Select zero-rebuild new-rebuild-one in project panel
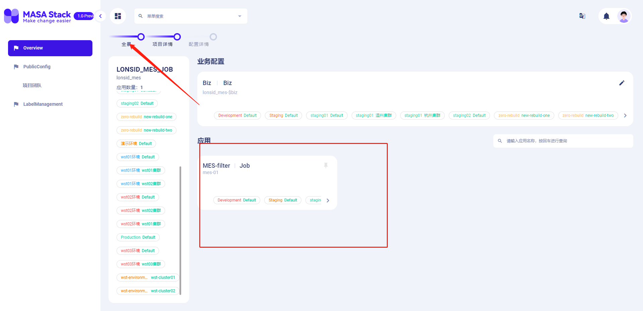 tap(146, 117)
